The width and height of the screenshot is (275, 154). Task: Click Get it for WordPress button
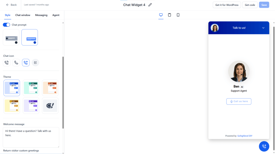(227, 5)
